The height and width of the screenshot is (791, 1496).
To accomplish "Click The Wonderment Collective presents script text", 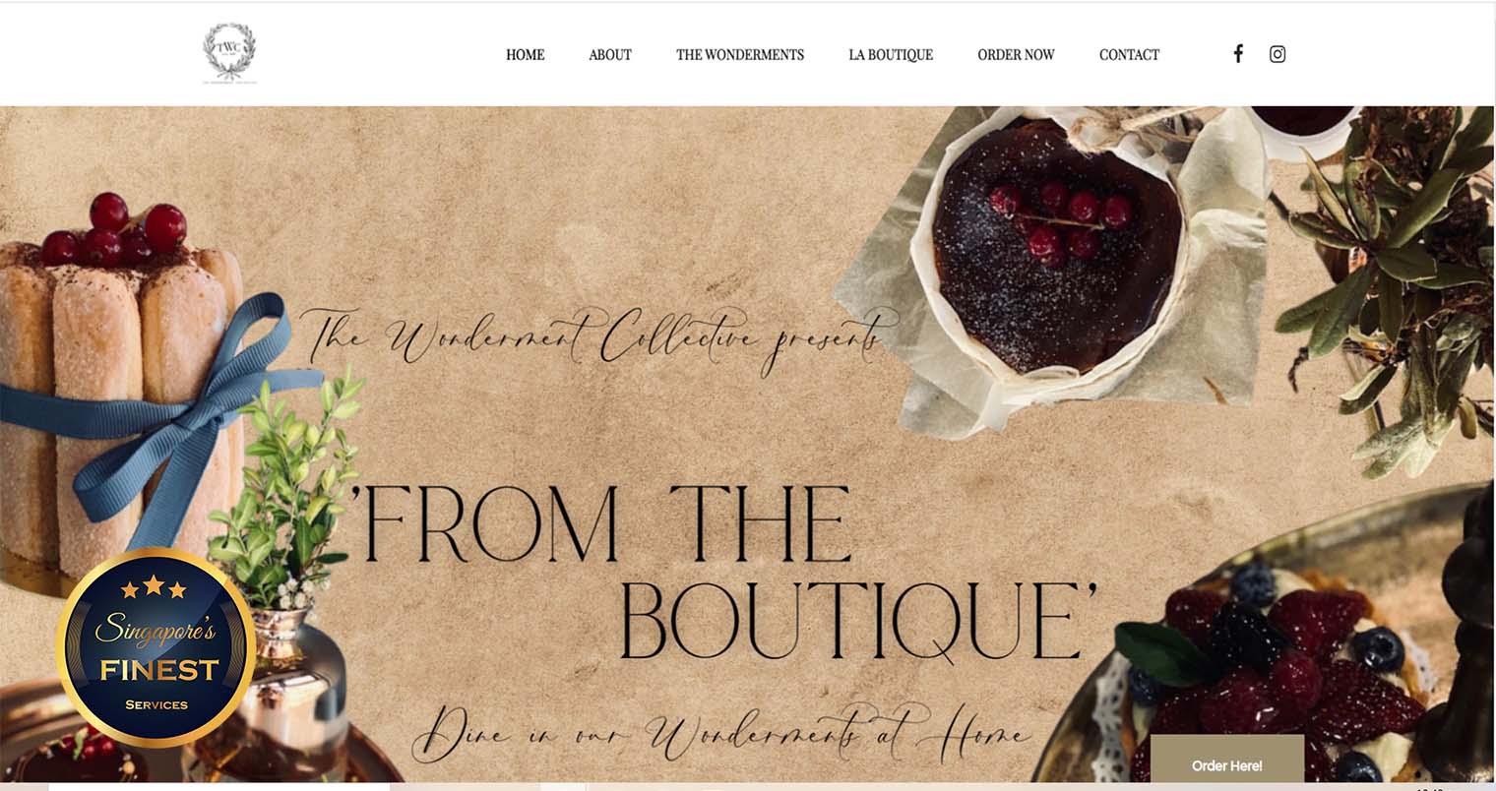I will click(598, 340).
